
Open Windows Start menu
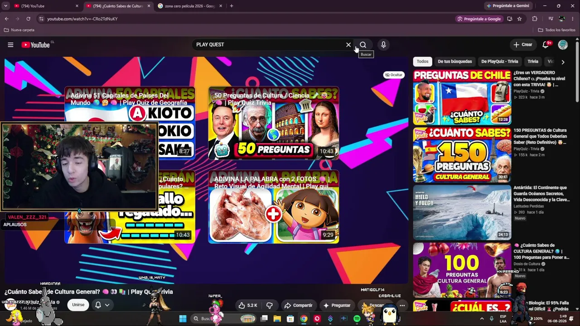183,319
